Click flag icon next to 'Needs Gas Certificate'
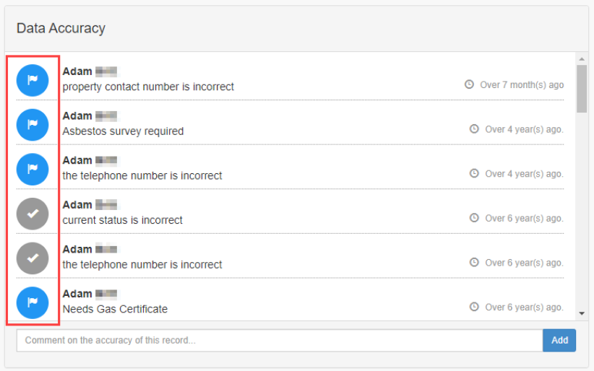The image size is (594, 371). coord(33,302)
